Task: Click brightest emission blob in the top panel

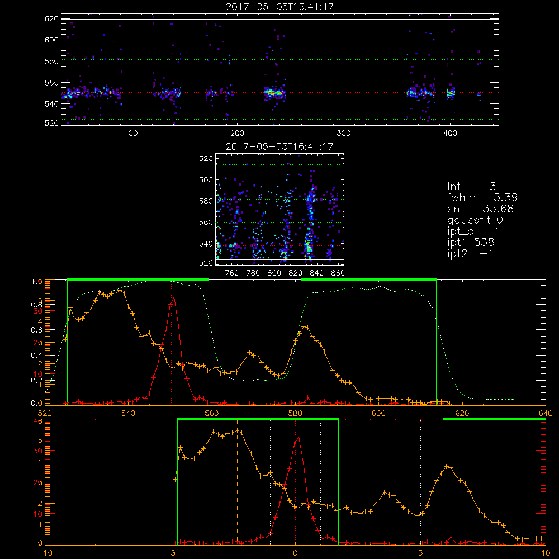Action: 274,93
